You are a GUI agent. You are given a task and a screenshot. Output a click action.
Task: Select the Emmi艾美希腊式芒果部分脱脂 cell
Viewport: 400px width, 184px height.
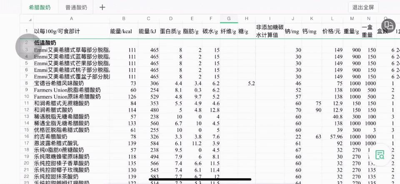pos(71,63)
